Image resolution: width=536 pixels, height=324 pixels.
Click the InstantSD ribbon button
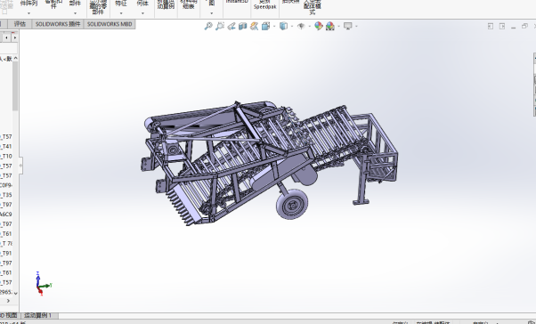tap(237, 2)
